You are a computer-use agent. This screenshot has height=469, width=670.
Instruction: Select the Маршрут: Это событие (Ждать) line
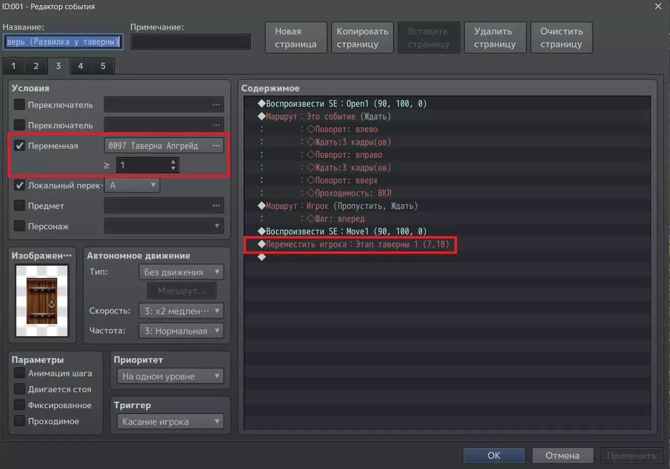[x=447, y=116]
